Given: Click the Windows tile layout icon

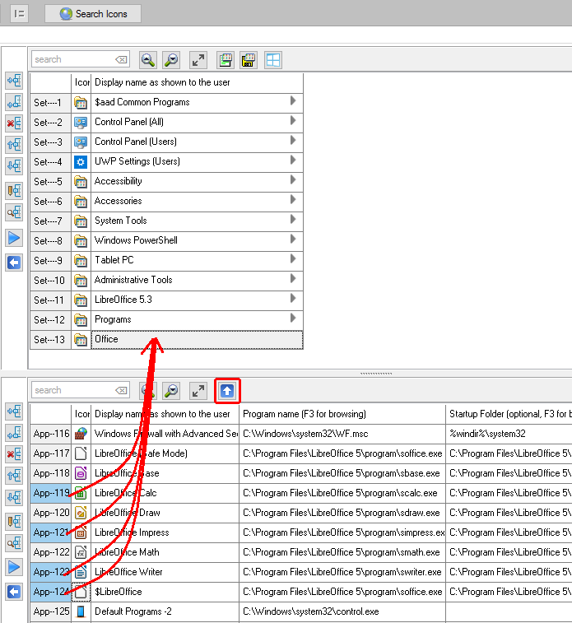Looking at the screenshot, I should (272, 60).
